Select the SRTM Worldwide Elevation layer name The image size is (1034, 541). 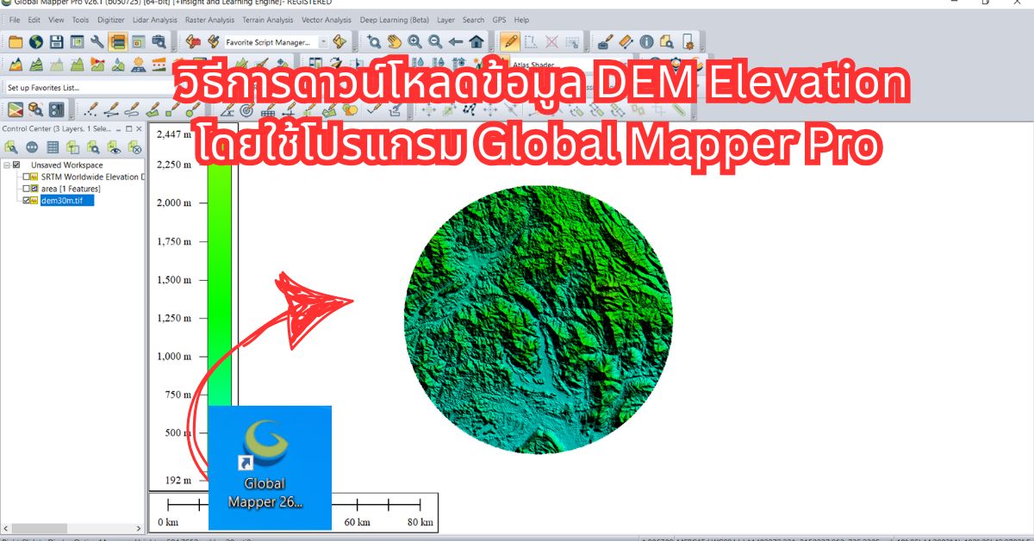pyautogui.click(x=92, y=177)
